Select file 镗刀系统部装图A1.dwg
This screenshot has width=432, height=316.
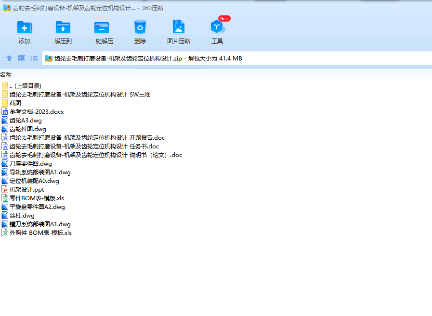click(x=36, y=224)
